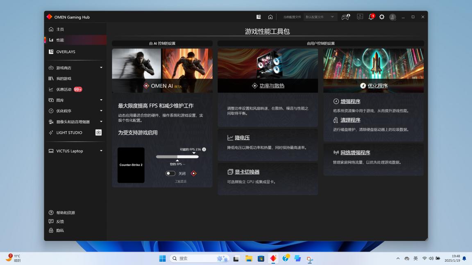Expand the VICTUS Laptop sidebar section
Screen dimensions: 472x265
pyautogui.click(x=101, y=151)
